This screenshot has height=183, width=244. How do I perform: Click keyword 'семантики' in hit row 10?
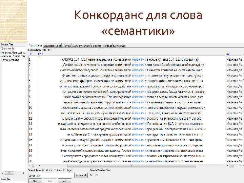coord(139,108)
